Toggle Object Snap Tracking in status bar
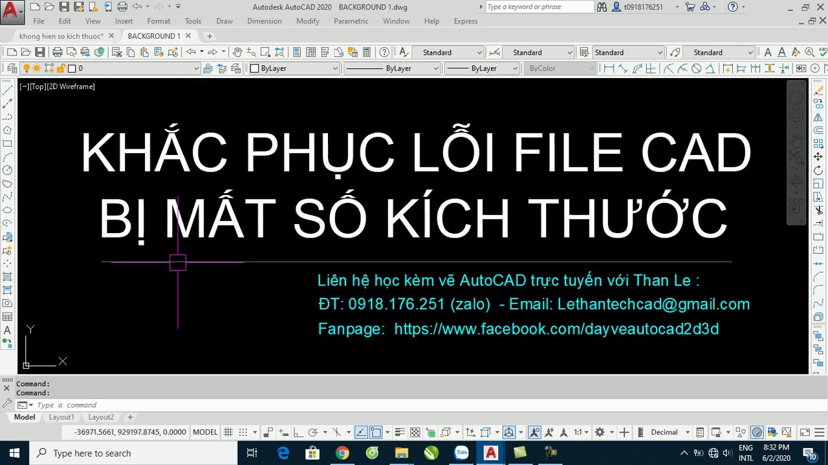The width and height of the screenshot is (828, 465). click(x=361, y=432)
